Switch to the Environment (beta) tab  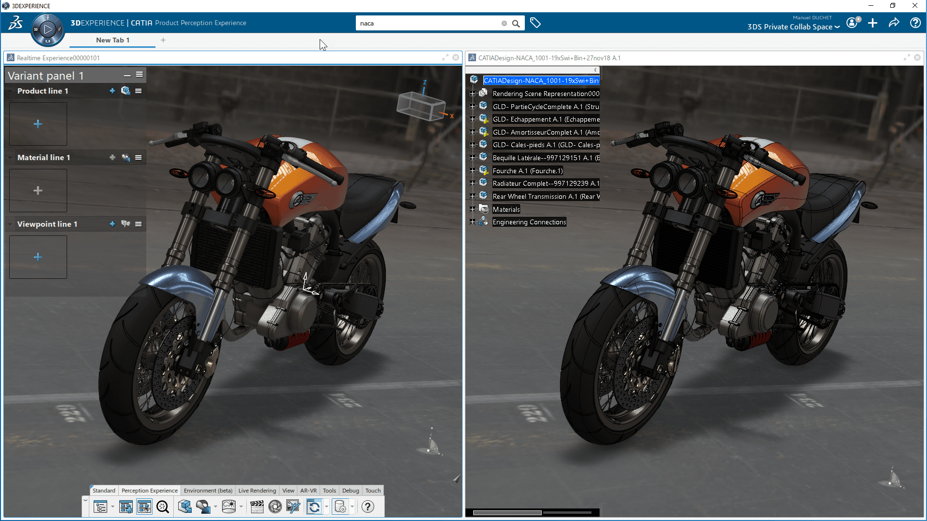click(x=208, y=490)
